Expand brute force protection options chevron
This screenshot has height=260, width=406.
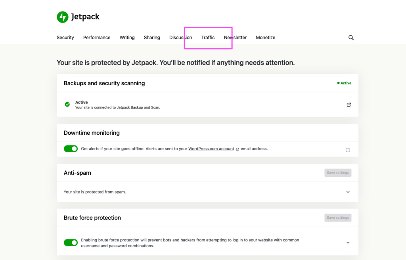(348, 243)
